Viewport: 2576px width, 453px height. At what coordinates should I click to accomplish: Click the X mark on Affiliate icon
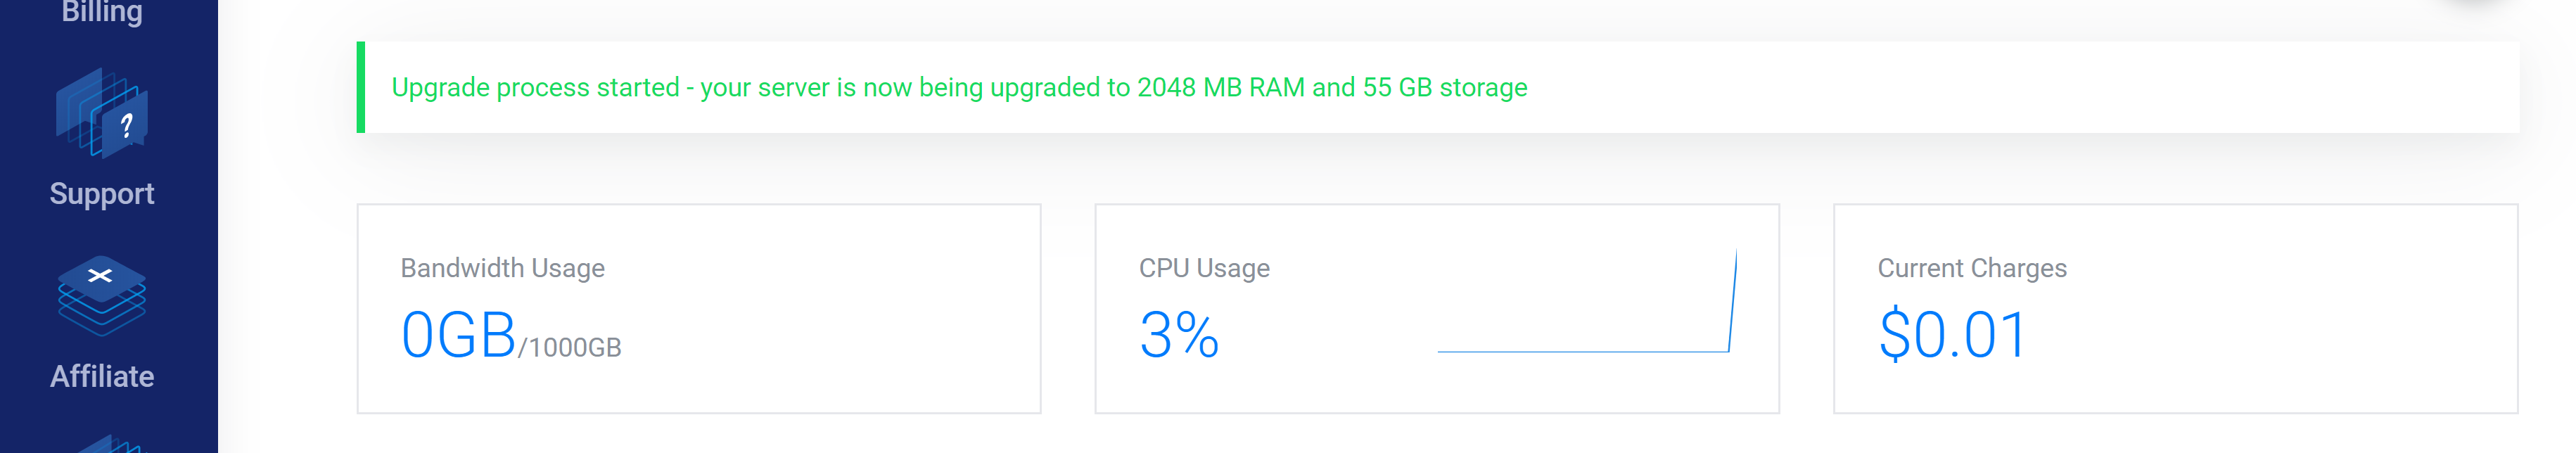pos(100,275)
